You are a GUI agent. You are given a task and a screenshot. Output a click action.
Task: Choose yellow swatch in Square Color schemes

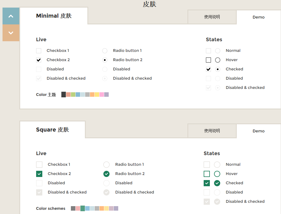coord(106,208)
